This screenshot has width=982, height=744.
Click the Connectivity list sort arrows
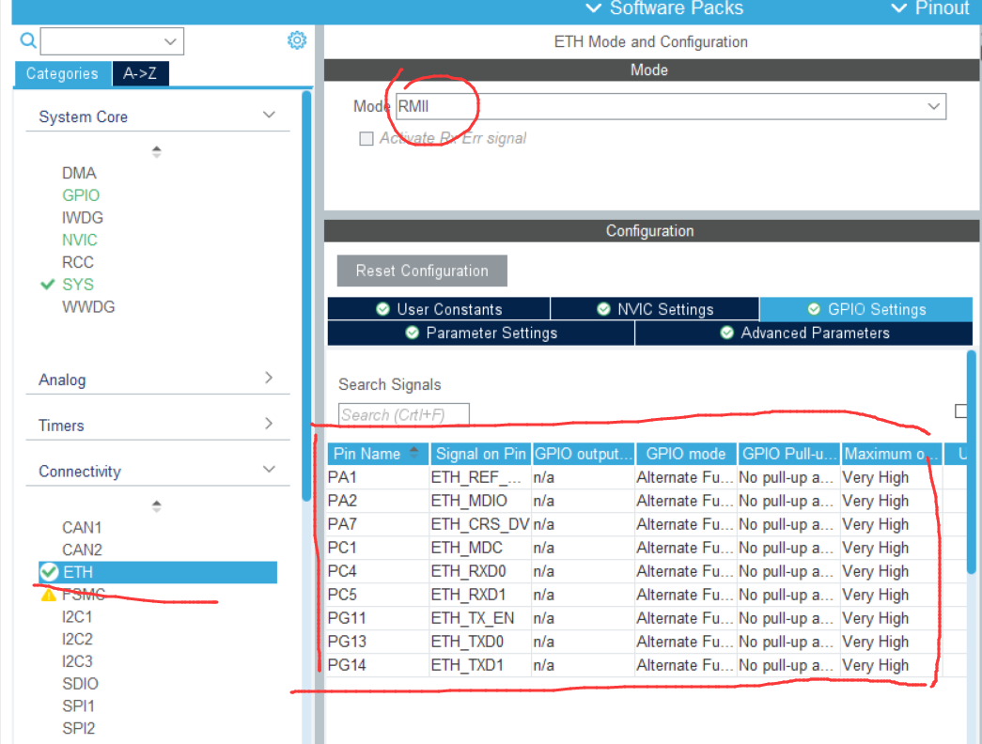point(157,505)
